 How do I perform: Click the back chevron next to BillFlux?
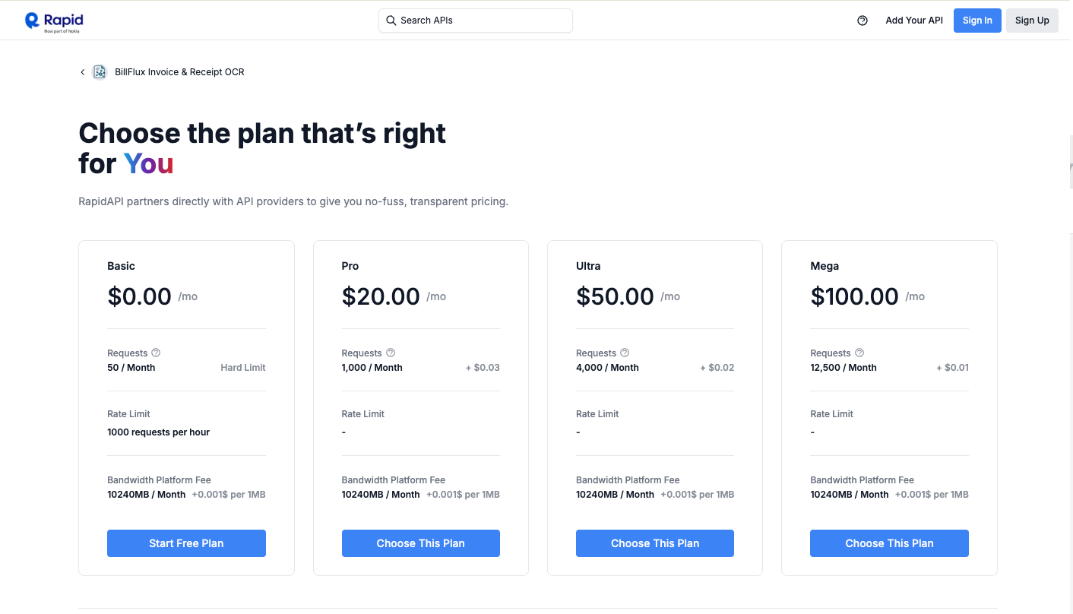coord(82,71)
